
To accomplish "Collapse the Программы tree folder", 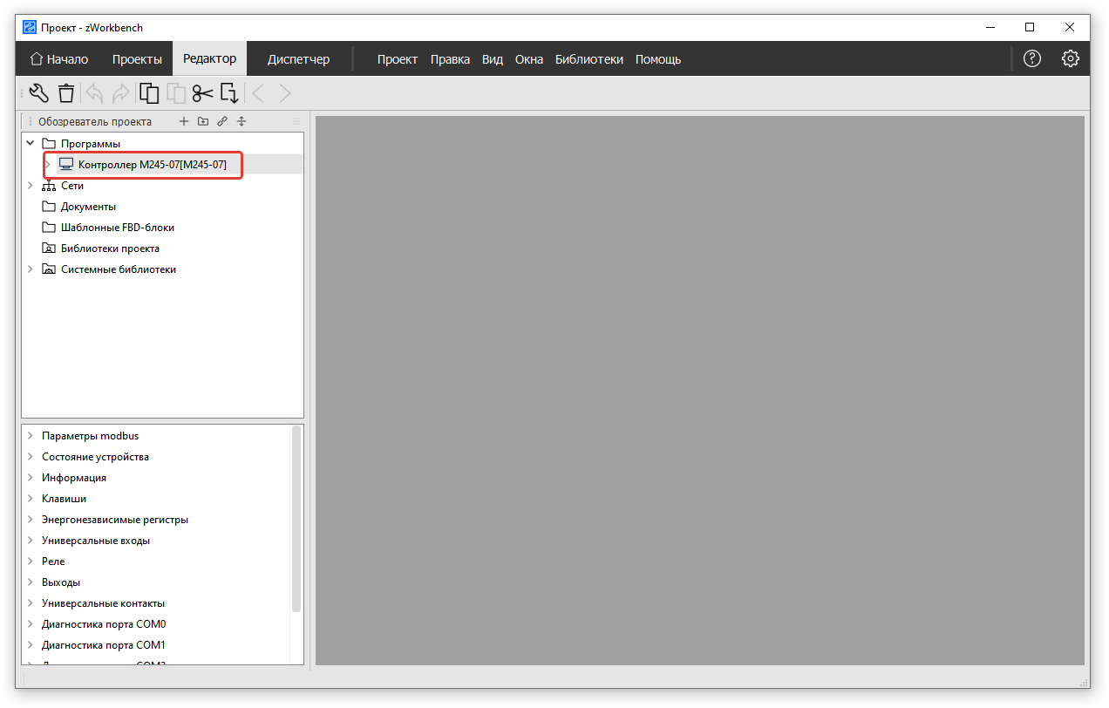I will click(31, 144).
